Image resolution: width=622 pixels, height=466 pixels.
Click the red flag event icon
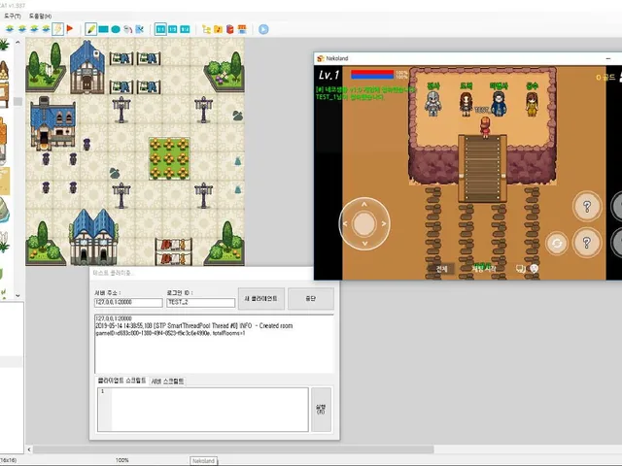point(70,29)
